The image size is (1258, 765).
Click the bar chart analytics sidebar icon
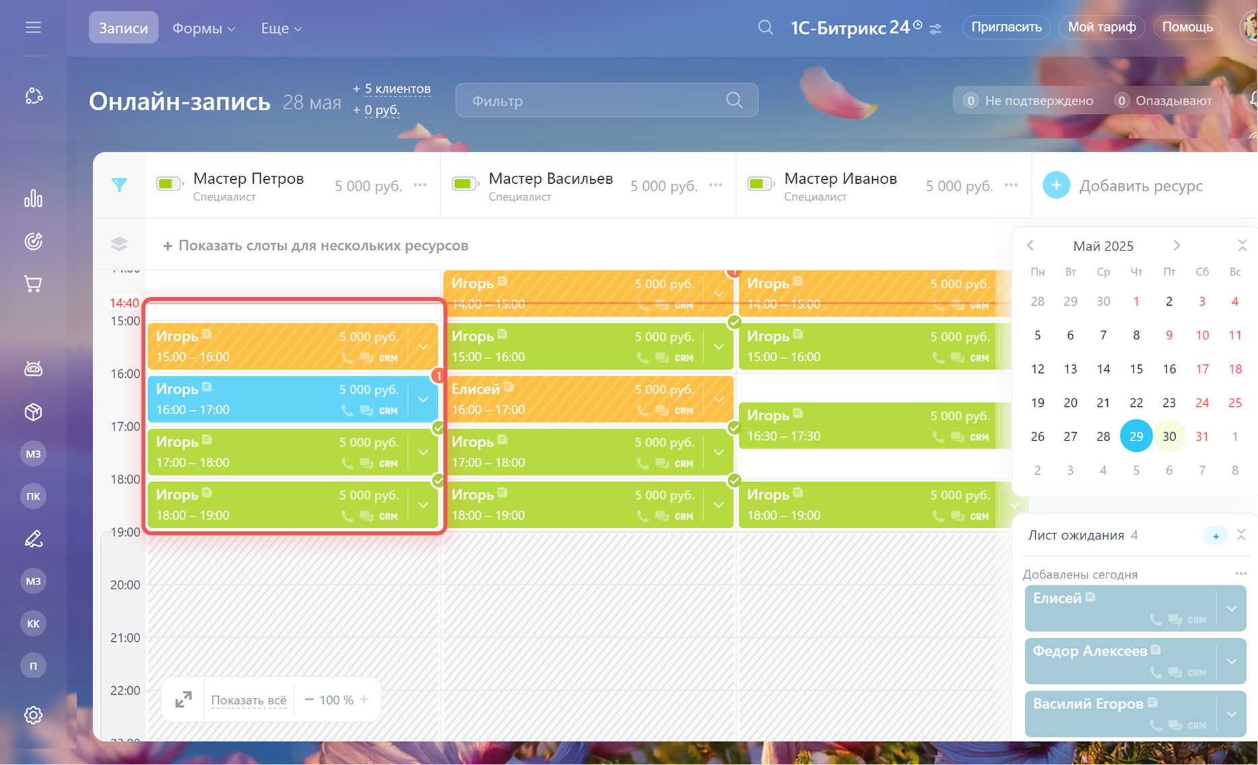pos(33,199)
